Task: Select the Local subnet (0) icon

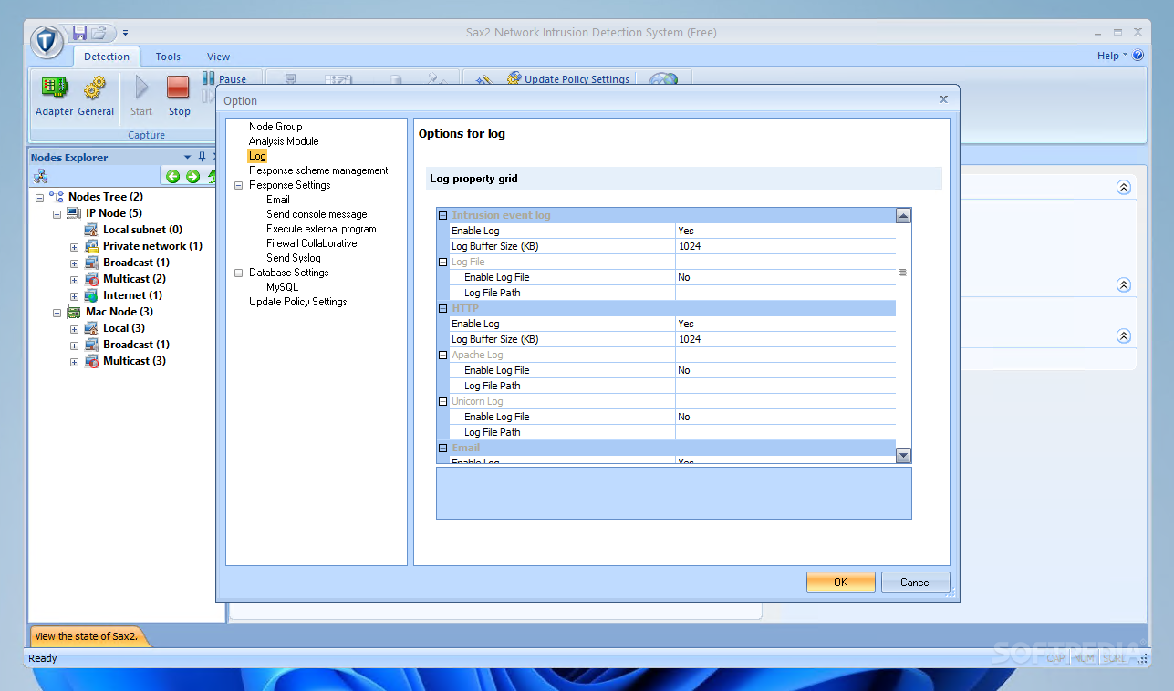Action: pyautogui.click(x=91, y=230)
